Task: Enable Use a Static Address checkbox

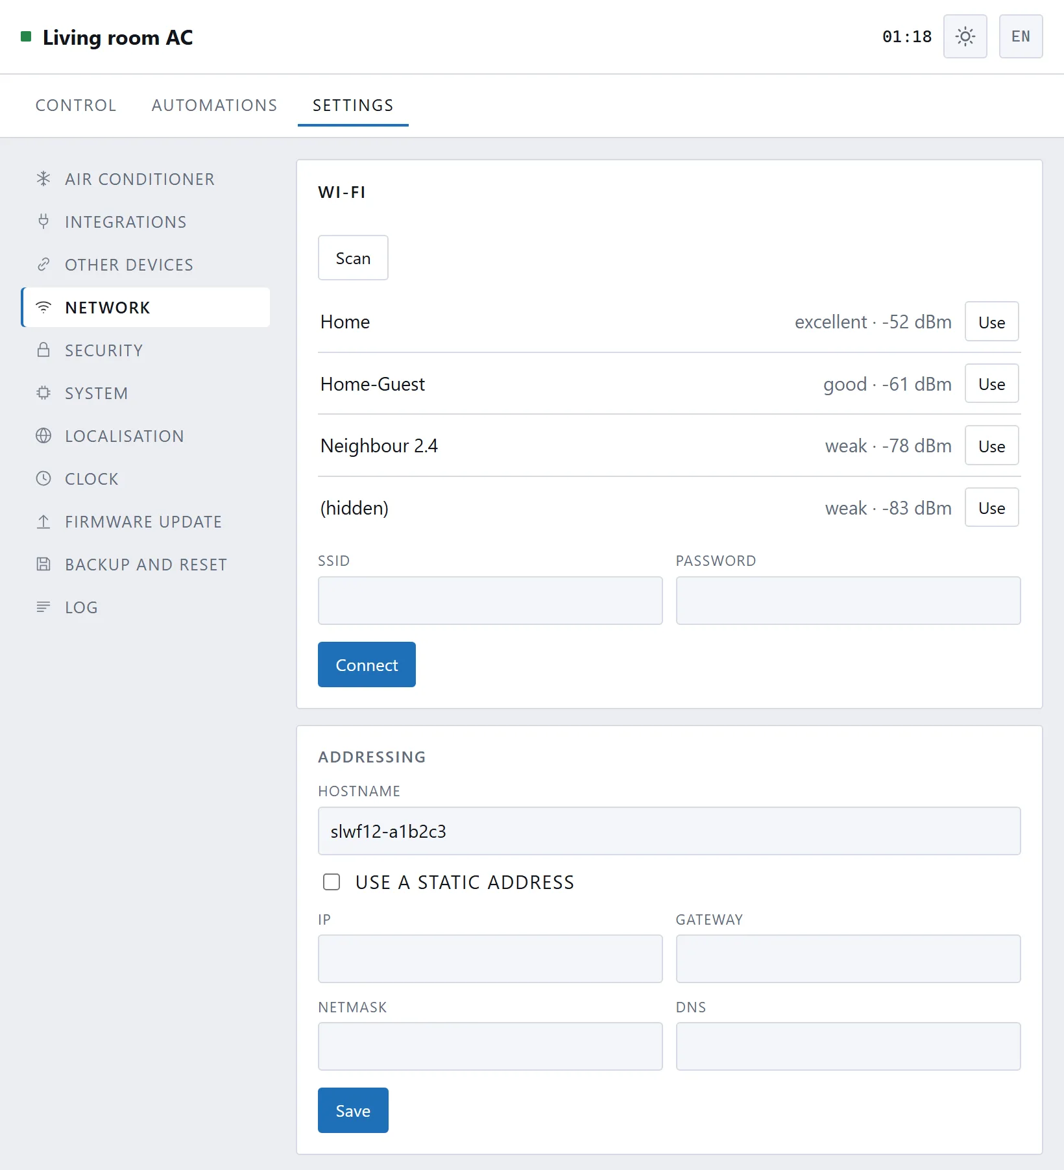Action: pyautogui.click(x=332, y=882)
